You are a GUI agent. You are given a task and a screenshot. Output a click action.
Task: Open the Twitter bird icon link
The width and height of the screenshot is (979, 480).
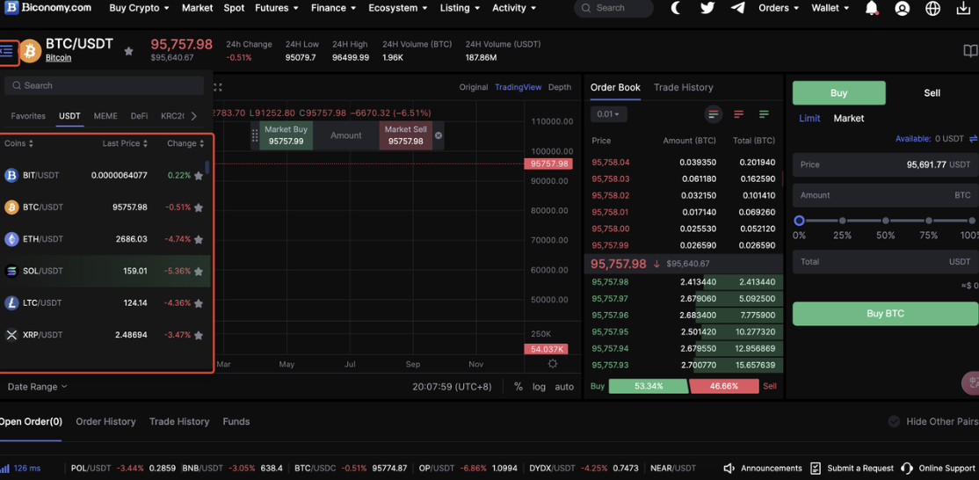(x=707, y=8)
